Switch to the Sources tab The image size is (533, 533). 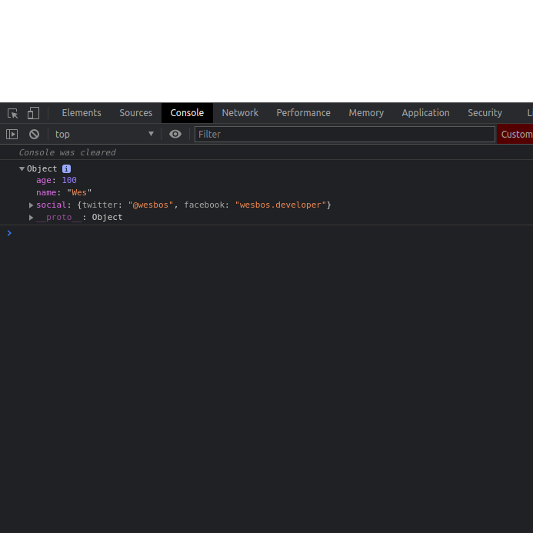coord(135,113)
